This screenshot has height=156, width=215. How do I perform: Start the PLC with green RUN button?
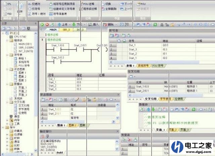pos(42,24)
